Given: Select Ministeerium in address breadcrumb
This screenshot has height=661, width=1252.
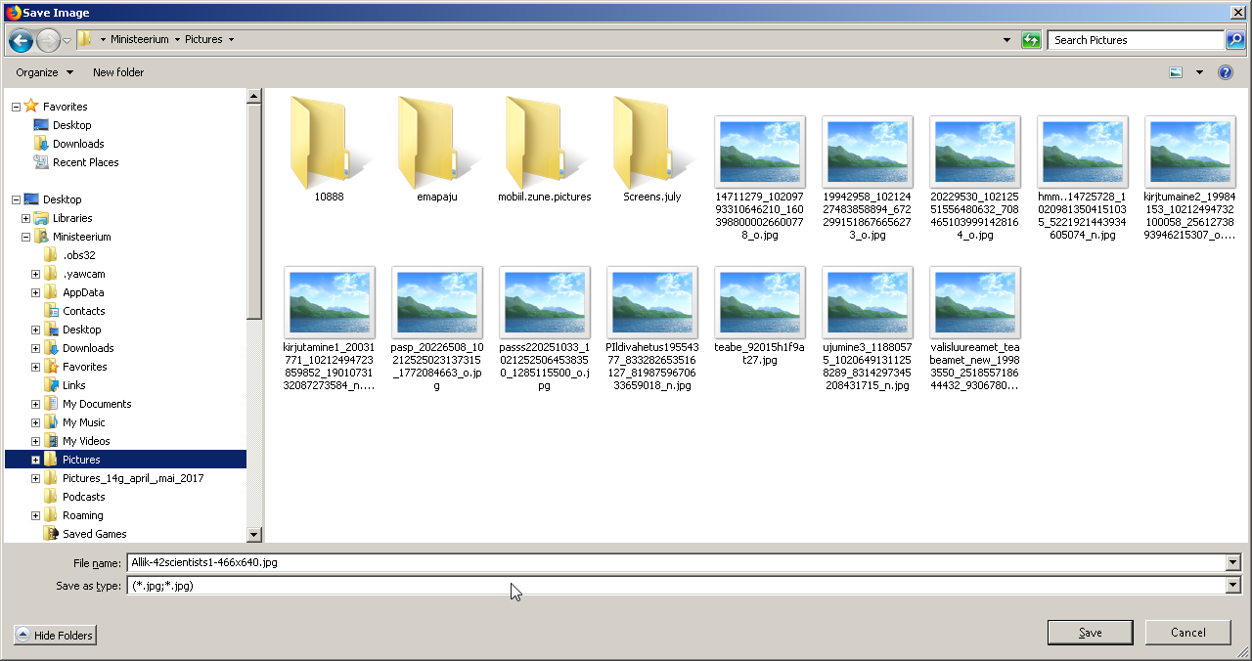Looking at the screenshot, I should click(139, 40).
